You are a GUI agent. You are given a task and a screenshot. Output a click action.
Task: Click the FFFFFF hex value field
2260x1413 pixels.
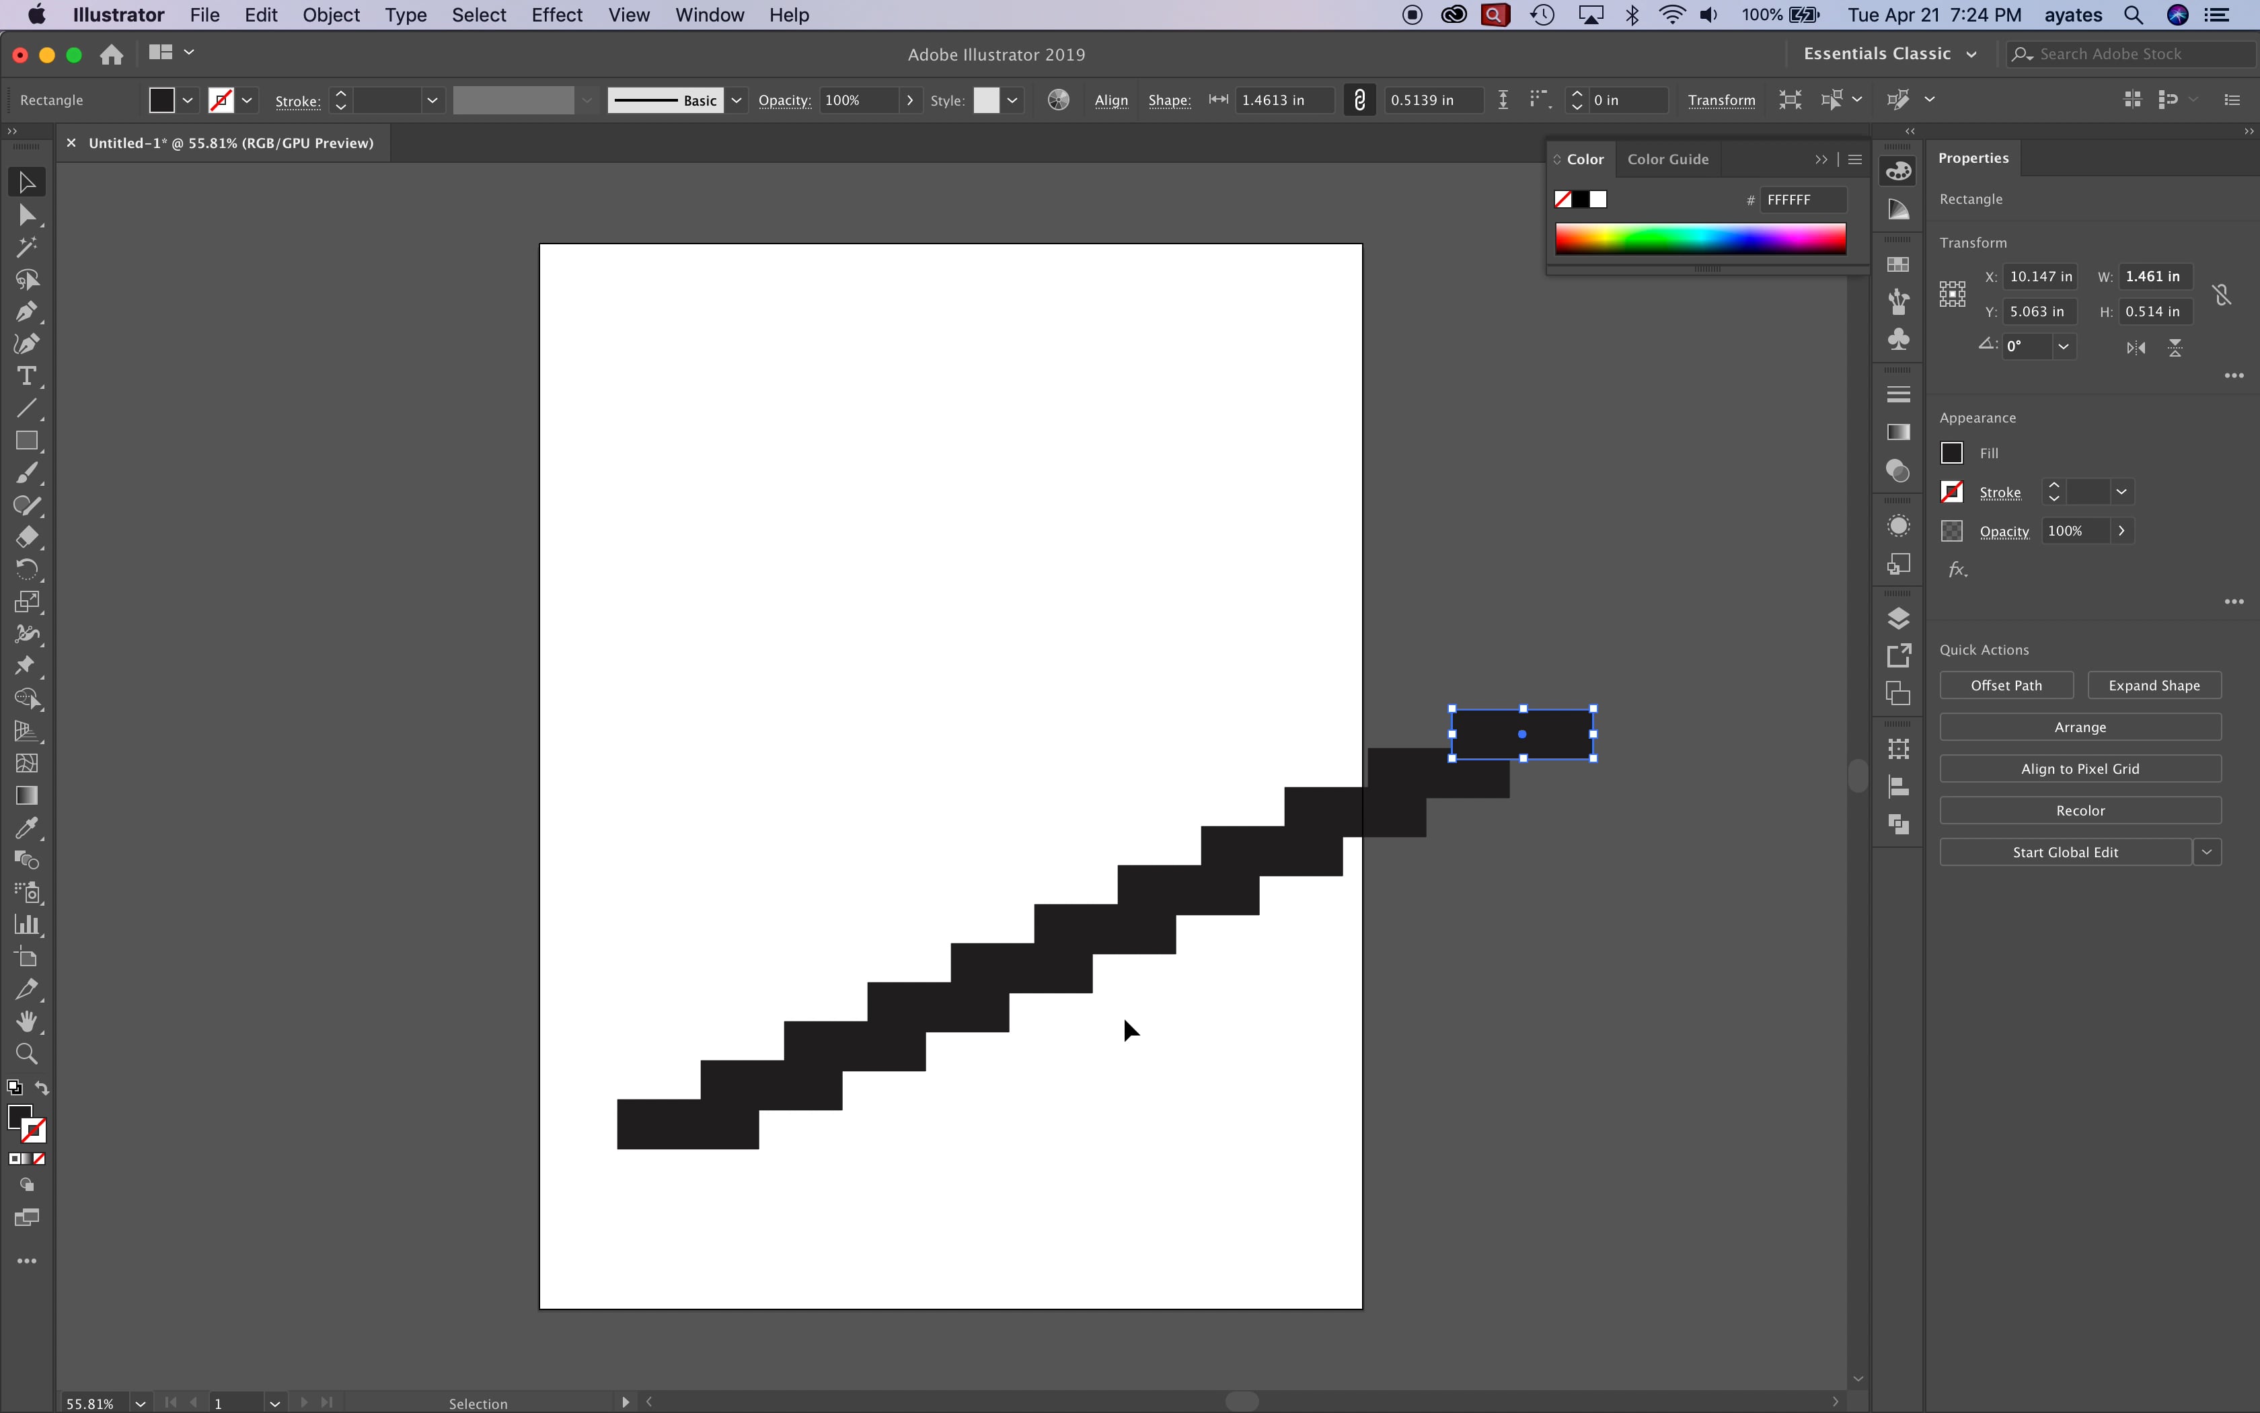[x=1803, y=199]
